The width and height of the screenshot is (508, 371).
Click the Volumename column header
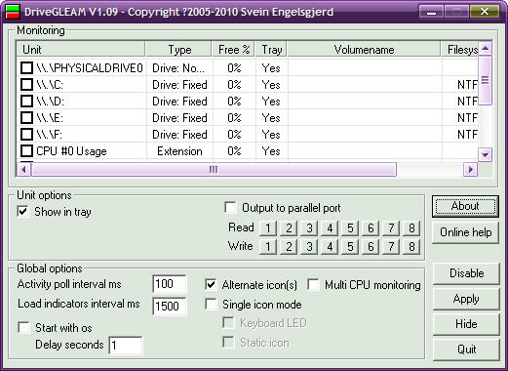click(x=364, y=50)
